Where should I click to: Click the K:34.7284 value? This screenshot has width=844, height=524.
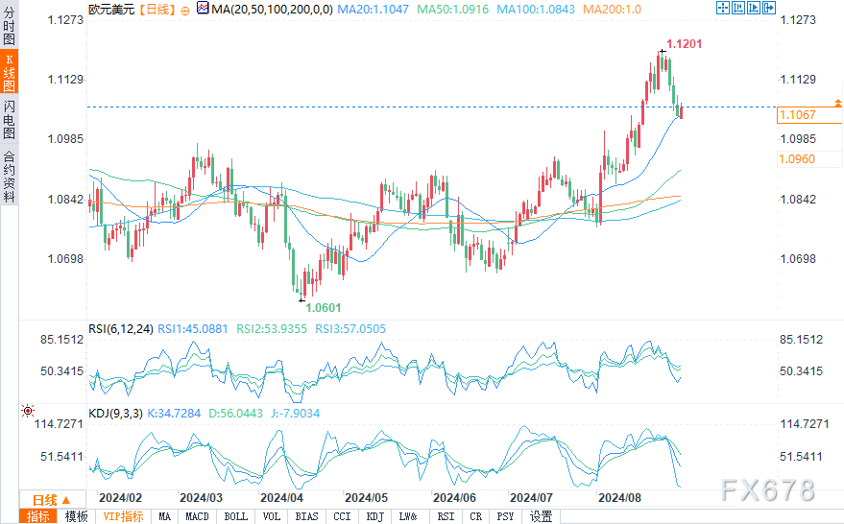(x=174, y=414)
